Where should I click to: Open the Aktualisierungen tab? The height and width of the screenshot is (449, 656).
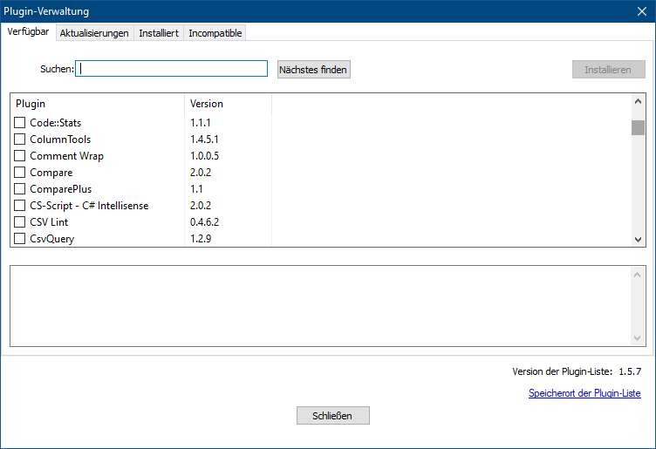point(94,33)
